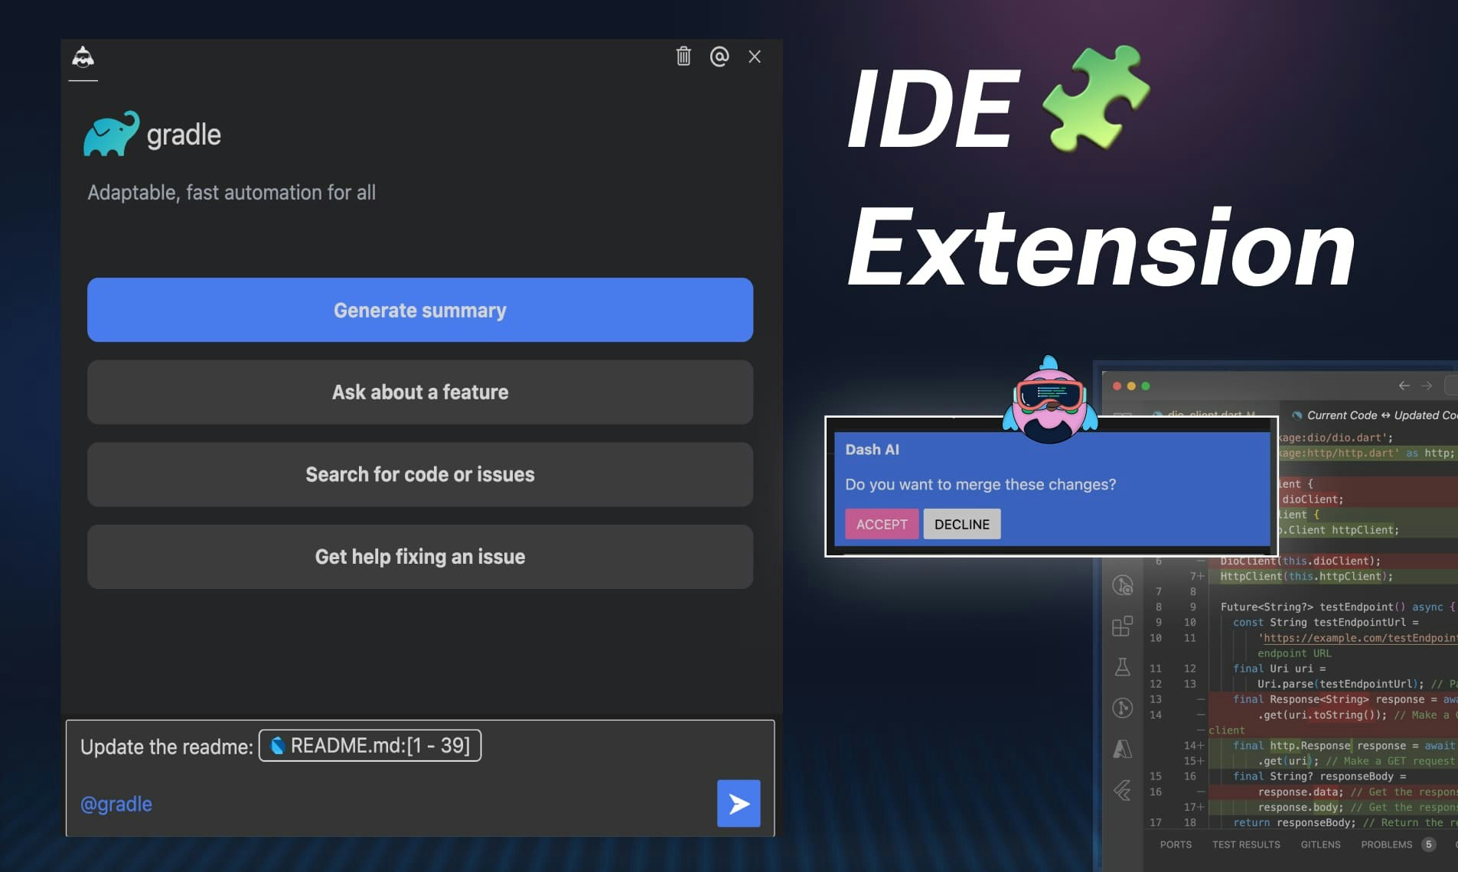Focus the chat prompt input box
Image resolution: width=1458 pixels, height=872 pixels.
420,778
